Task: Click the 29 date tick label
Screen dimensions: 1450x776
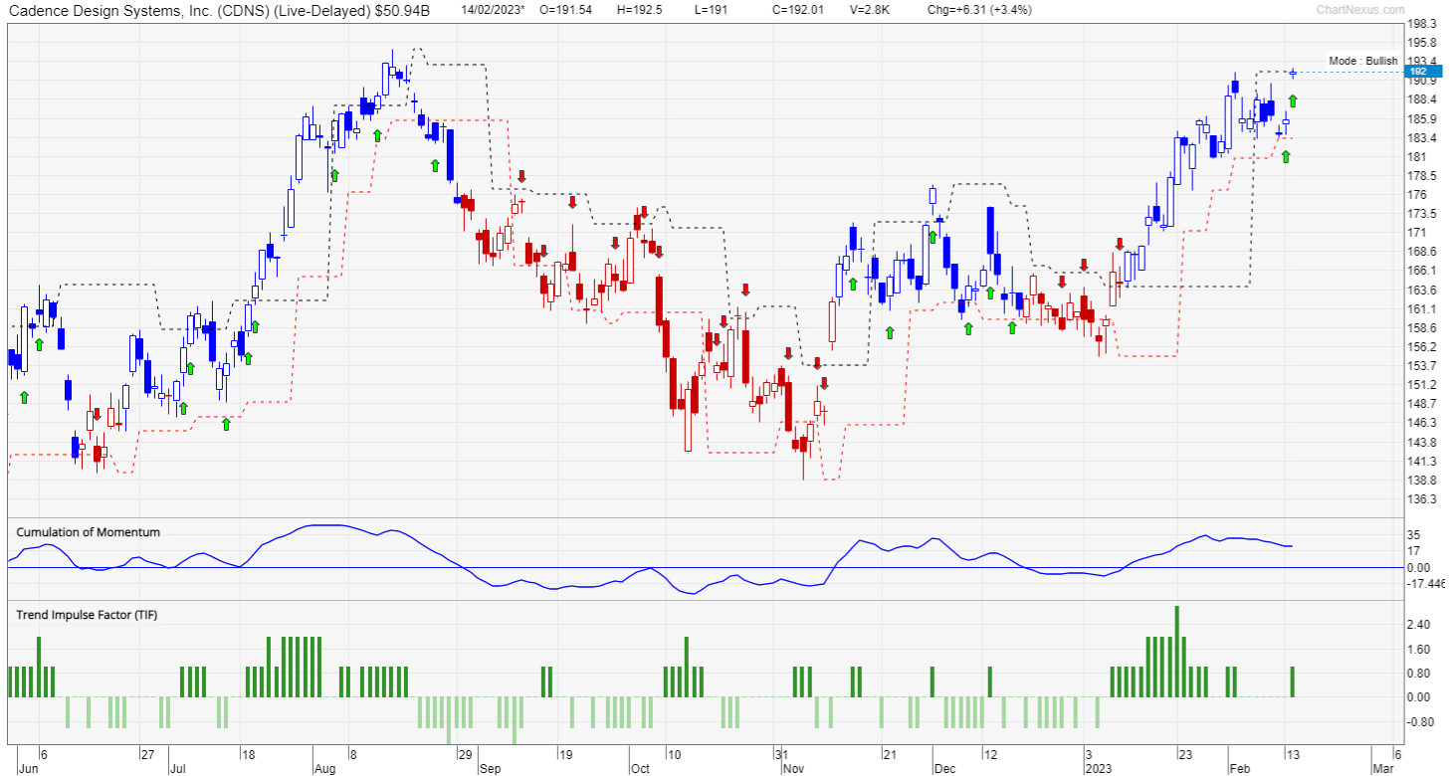Action: (465, 753)
